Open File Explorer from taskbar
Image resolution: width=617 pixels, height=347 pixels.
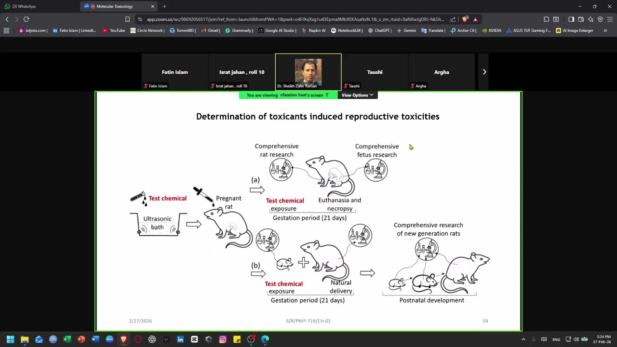click(x=25, y=339)
